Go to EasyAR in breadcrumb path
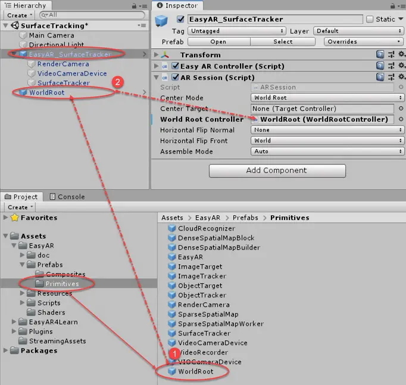 [208, 218]
